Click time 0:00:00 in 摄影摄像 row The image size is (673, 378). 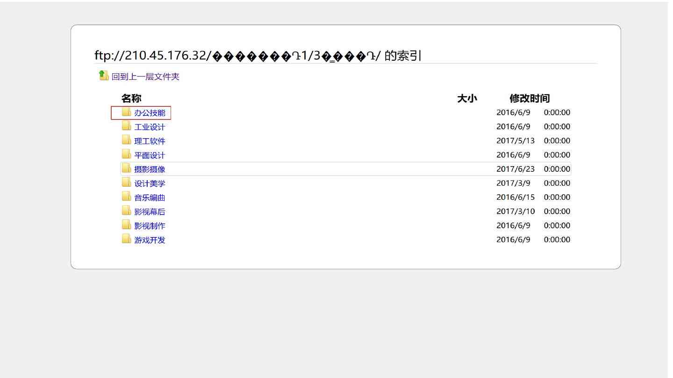(x=557, y=169)
